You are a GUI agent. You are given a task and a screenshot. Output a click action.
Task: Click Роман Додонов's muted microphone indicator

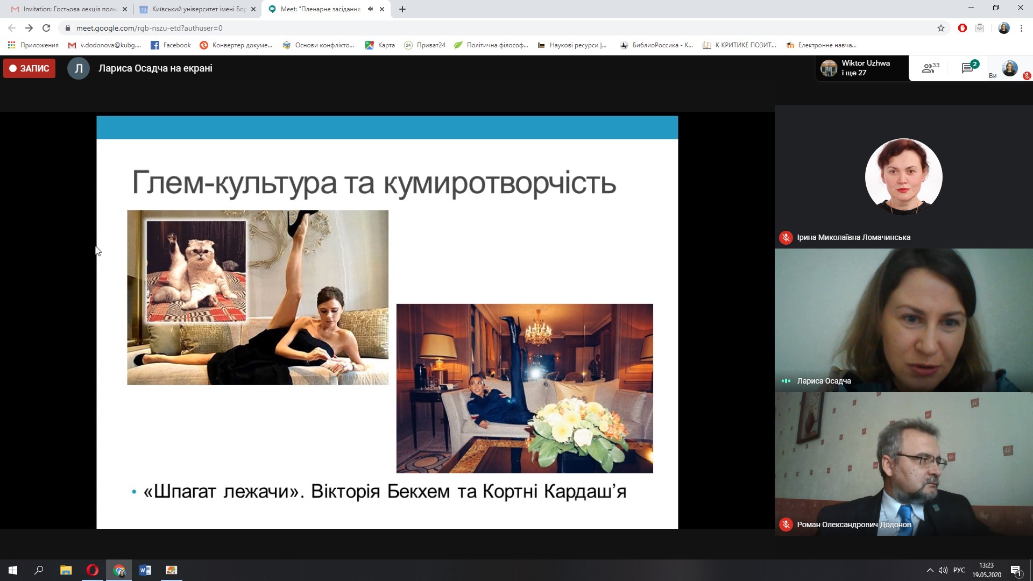click(786, 524)
